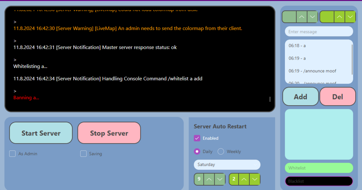Click the up arrow on the stepper showing 9
The height and width of the screenshot is (190, 362).
(x=209, y=179)
